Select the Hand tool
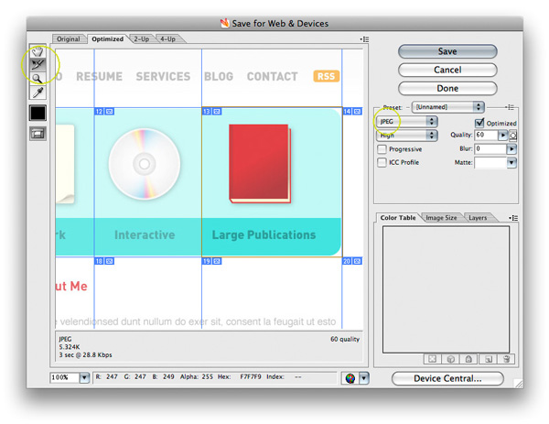The height and width of the screenshot is (424, 549). tap(38, 51)
